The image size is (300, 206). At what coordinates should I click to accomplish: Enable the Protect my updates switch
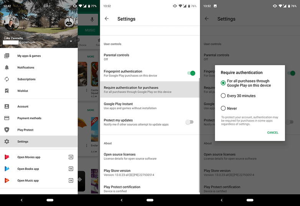pyautogui.click(x=190, y=122)
